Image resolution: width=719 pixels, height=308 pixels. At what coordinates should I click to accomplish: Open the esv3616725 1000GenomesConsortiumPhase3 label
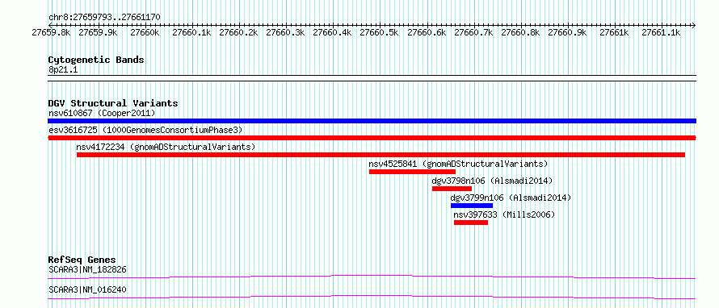[x=145, y=130]
